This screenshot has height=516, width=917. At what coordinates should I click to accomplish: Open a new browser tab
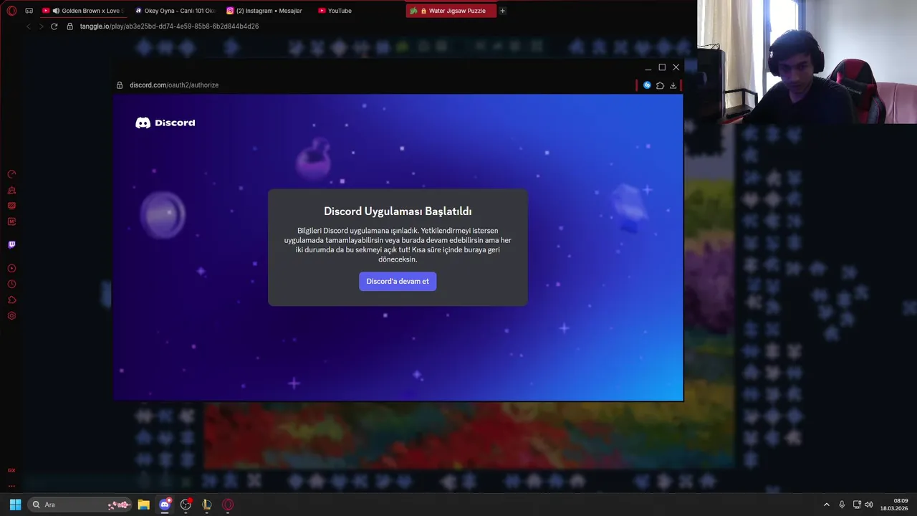point(502,11)
